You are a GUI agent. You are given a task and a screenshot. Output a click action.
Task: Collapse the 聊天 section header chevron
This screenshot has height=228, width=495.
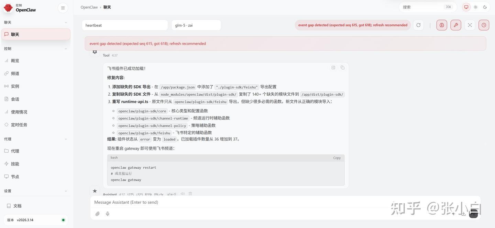click(66, 23)
